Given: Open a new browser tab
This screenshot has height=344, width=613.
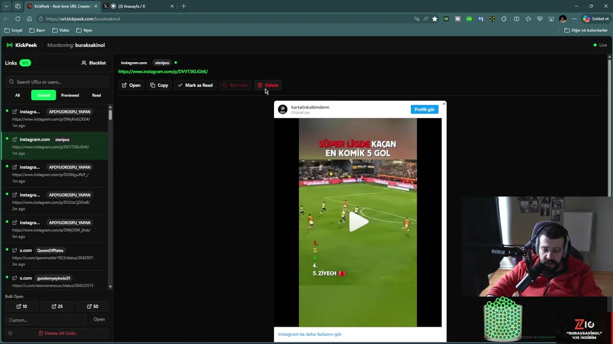Looking at the screenshot, I should 183,6.
